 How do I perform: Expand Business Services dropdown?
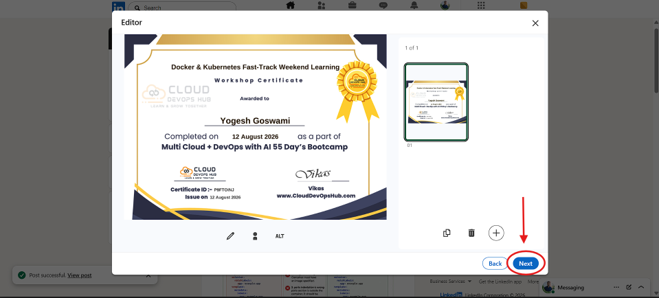coord(451,282)
